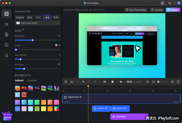Click the edit pencil icon in title bar
Viewport: 182px width, 123px height.
point(162,3)
